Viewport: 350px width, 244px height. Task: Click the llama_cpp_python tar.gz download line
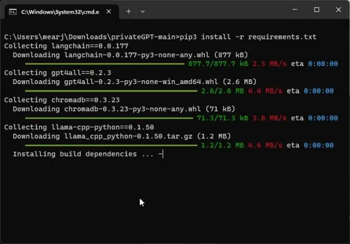click(x=121, y=136)
